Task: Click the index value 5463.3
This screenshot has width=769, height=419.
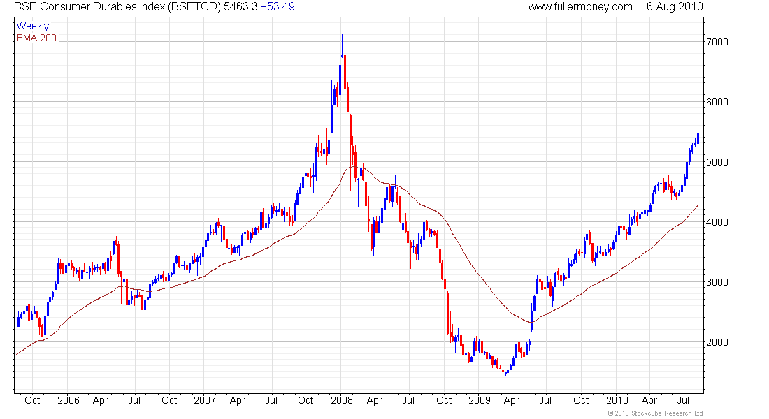Action: [x=240, y=7]
